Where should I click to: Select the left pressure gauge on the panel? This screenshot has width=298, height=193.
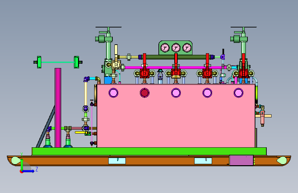(165, 48)
